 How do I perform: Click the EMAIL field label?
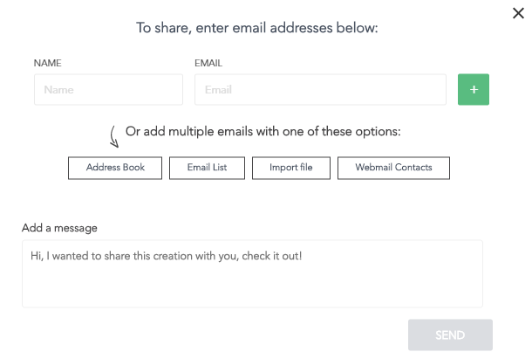(208, 63)
